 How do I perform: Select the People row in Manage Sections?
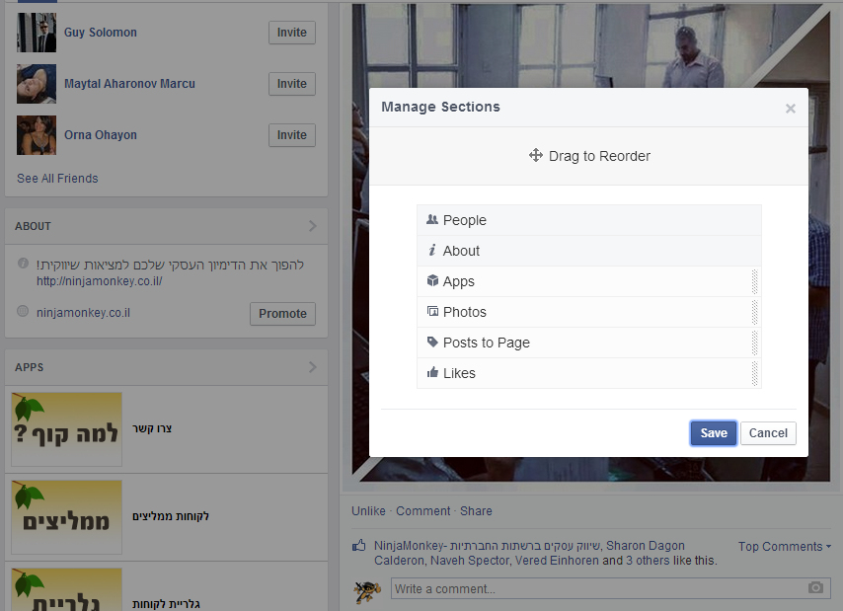coord(589,220)
